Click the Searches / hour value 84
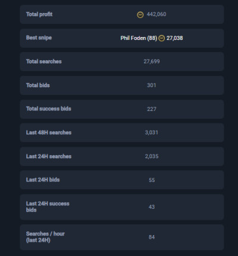Viewport: 238px width, 256px height. 152,237
